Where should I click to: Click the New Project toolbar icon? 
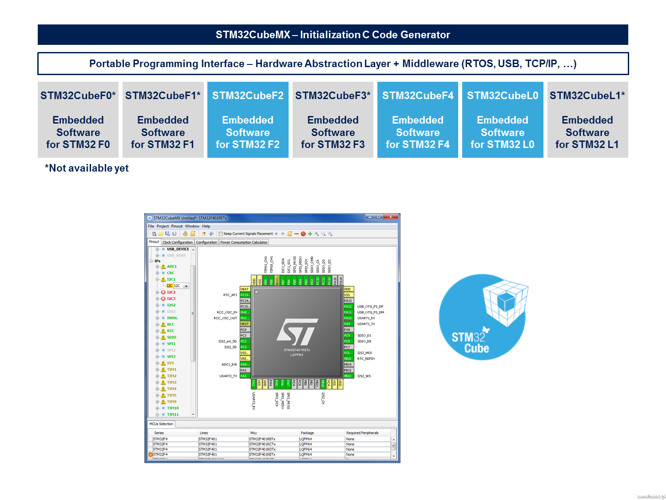coord(154,234)
